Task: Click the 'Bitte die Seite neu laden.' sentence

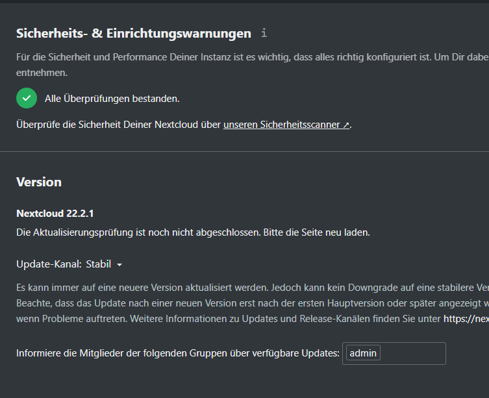Action: 316,232
